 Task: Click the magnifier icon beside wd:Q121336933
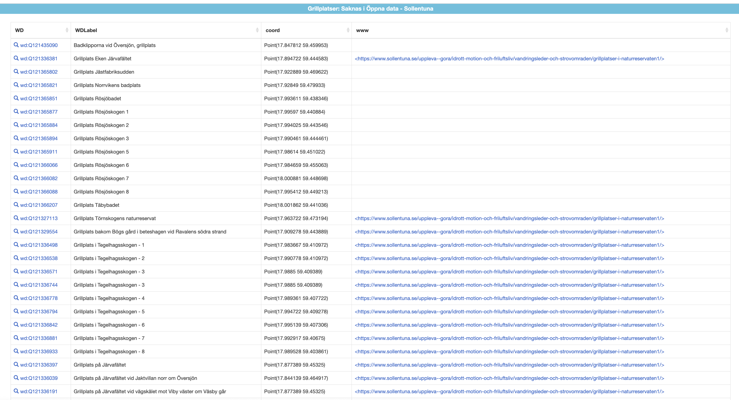coord(16,352)
